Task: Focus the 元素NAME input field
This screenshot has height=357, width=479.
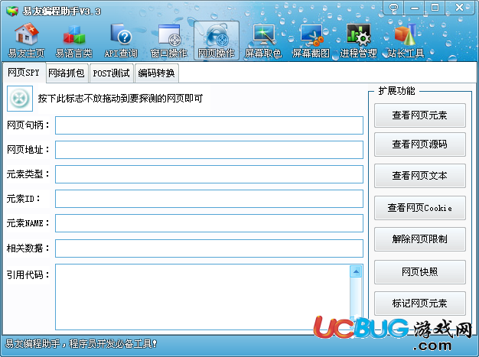Action: click(x=209, y=223)
